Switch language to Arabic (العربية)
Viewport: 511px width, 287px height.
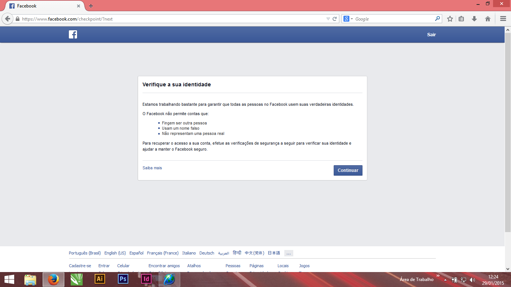point(223,253)
